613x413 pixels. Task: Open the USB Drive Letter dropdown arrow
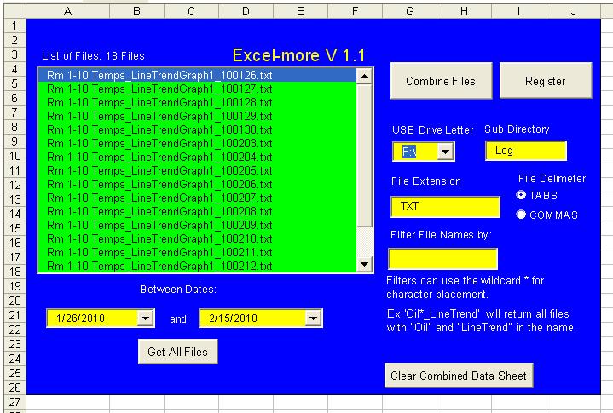click(x=446, y=152)
